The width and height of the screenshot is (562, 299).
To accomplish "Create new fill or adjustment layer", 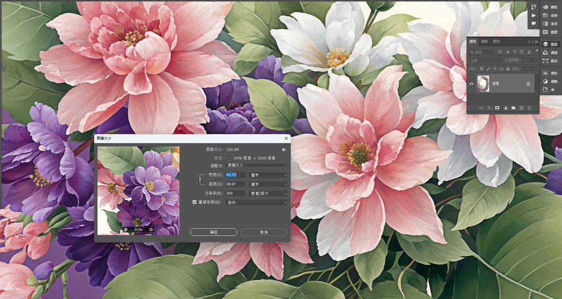I will coord(505,108).
